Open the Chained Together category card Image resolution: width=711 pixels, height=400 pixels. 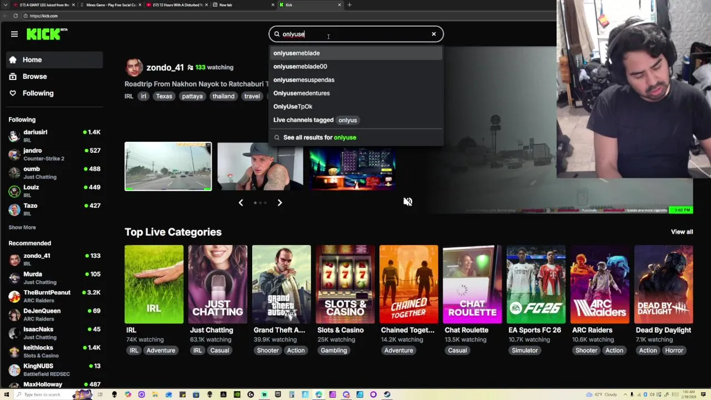(x=409, y=284)
